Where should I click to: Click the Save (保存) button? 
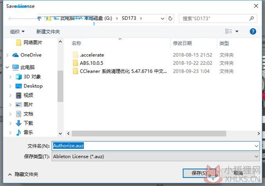[199, 173]
